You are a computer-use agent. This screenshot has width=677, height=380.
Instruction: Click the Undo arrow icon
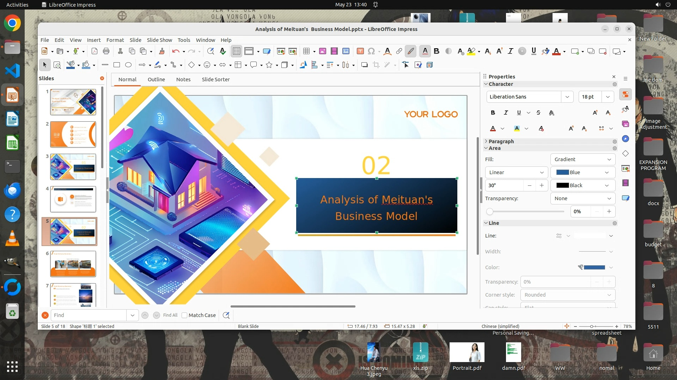tap(175, 51)
